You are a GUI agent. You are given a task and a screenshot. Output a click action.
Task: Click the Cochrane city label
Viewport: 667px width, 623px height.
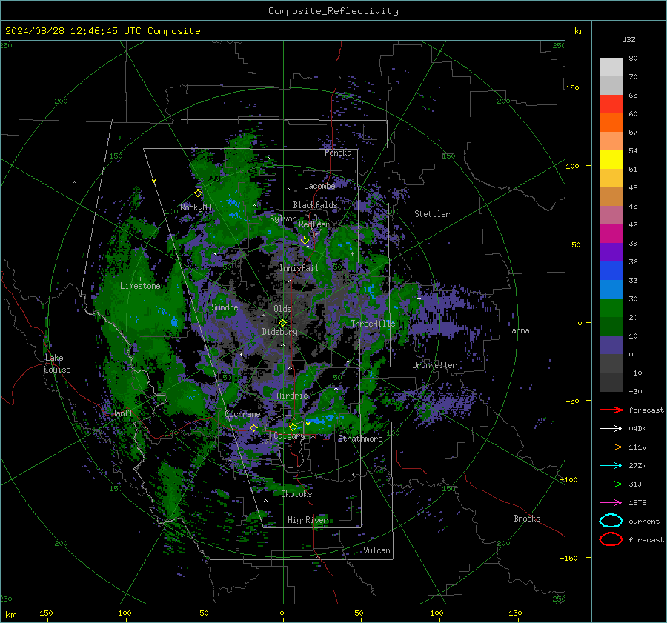click(242, 414)
